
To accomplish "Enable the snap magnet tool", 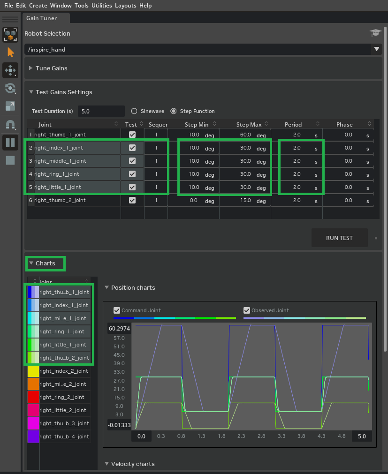I will click(x=10, y=124).
